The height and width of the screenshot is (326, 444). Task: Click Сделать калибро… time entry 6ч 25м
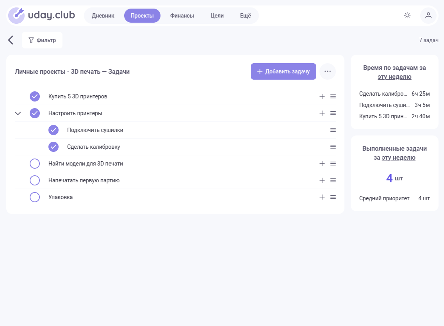pyautogui.click(x=394, y=94)
